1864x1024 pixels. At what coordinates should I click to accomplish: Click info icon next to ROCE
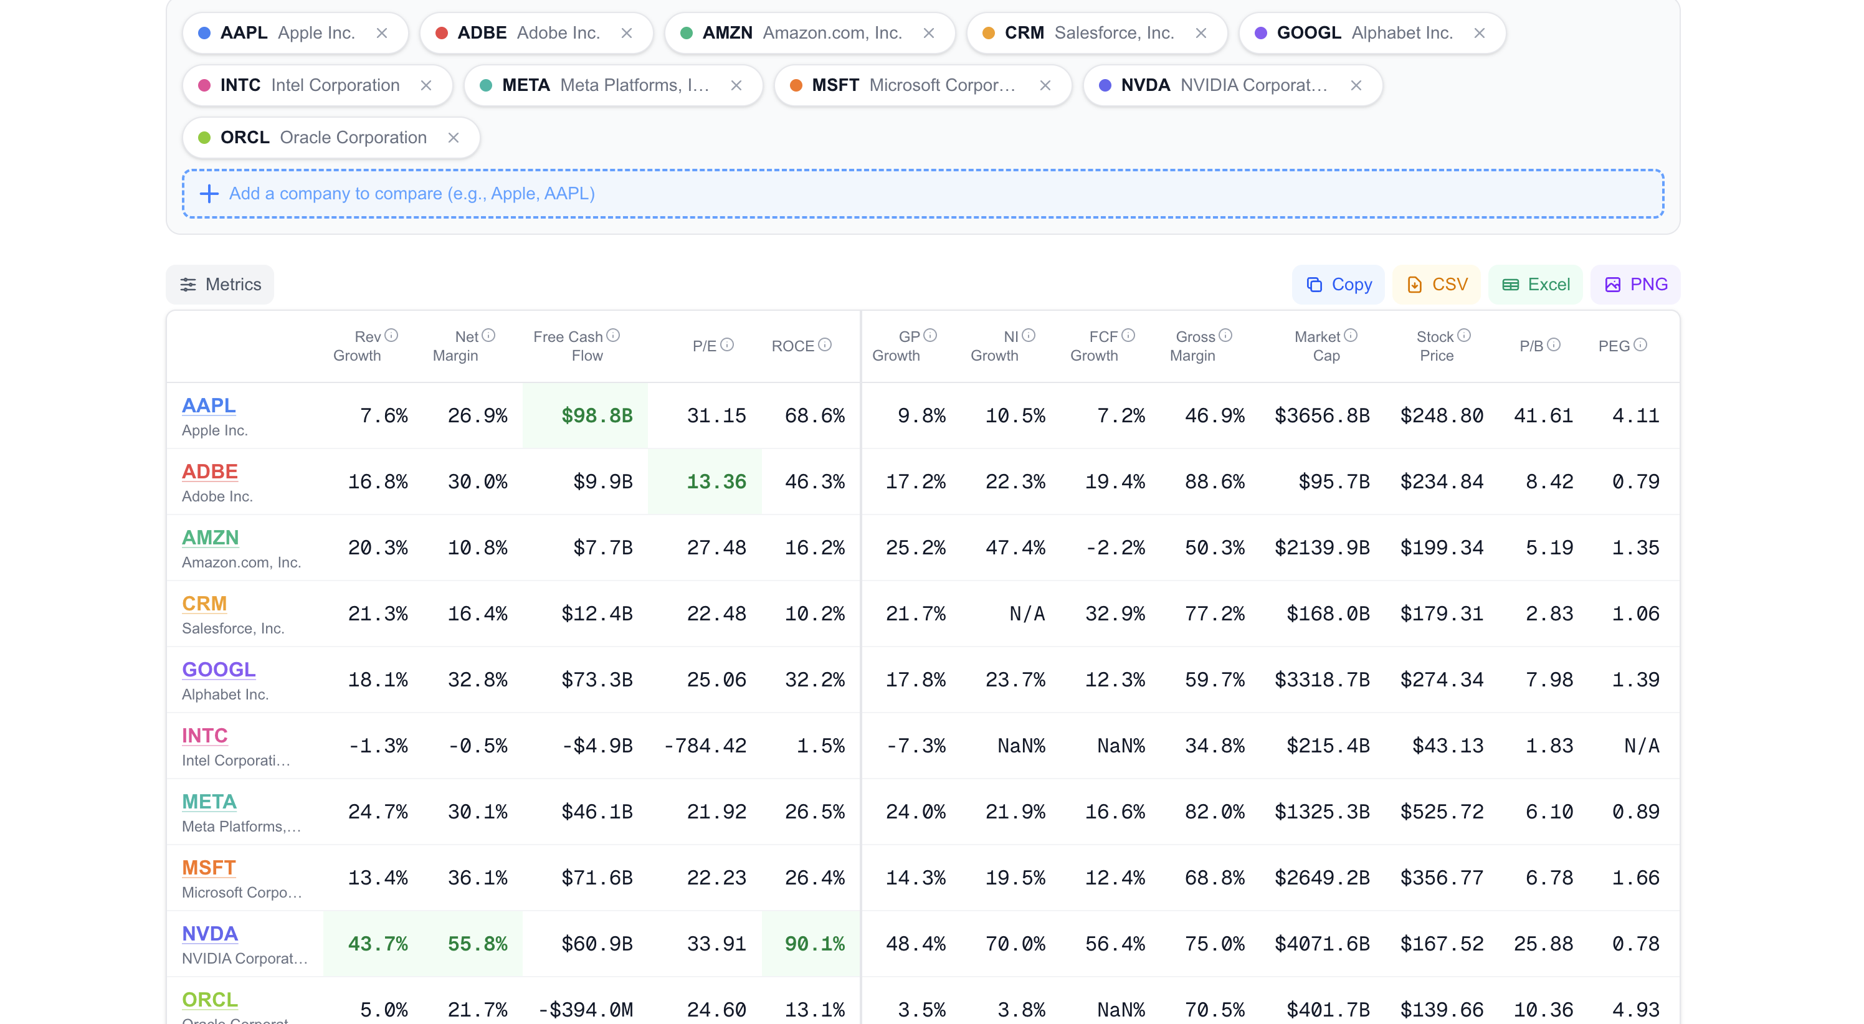(x=825, y=345)
